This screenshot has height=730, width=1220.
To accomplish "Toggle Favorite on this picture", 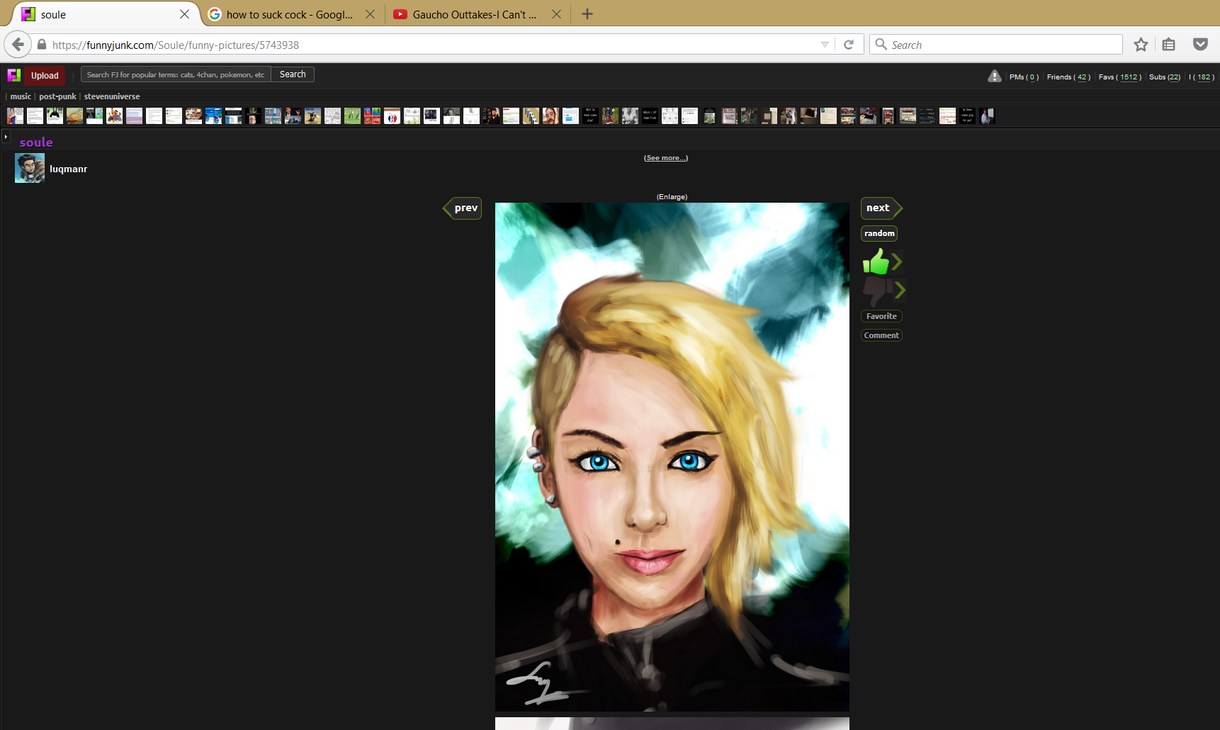I will 881,316.
